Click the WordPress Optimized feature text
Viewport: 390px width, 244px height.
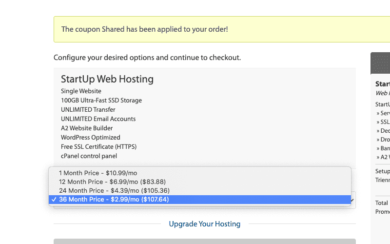(x=91, y=138)
